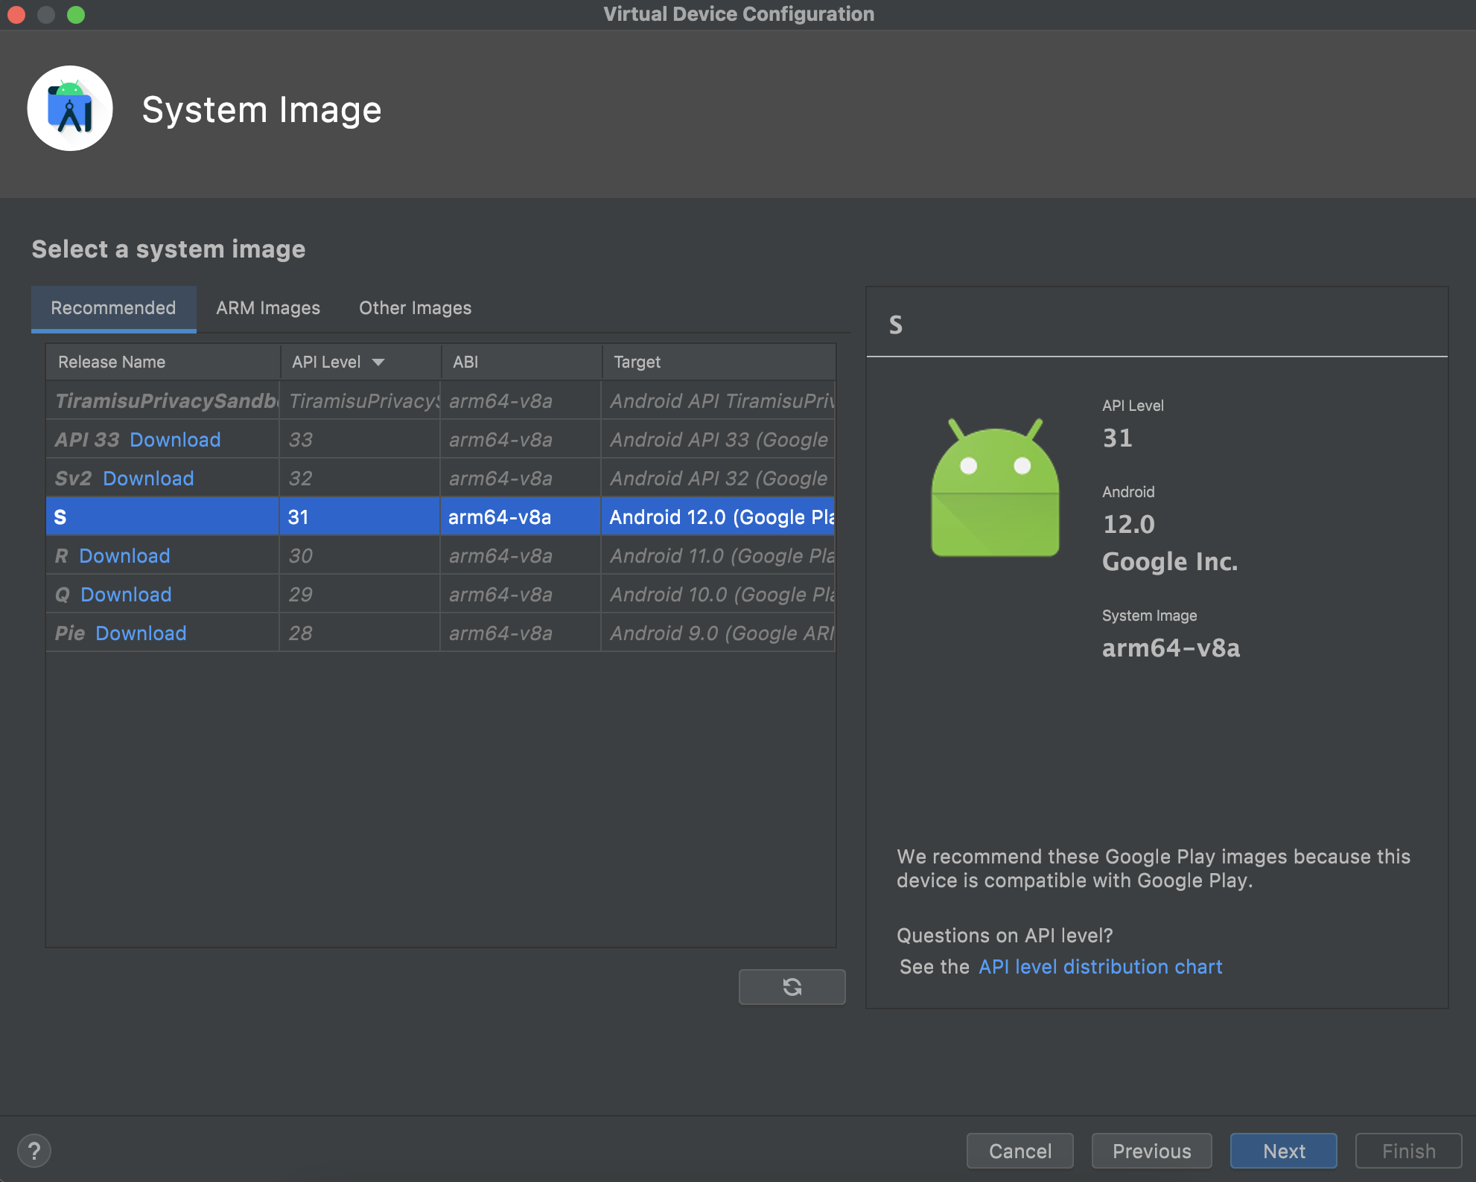
Task: Sort by Target column header
Action: pos(637,362)
